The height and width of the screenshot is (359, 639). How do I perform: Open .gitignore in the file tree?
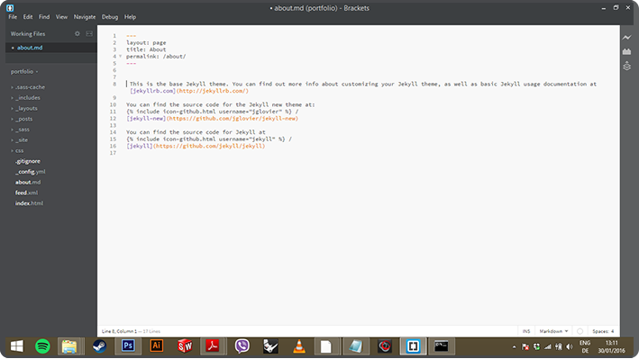coord(28,161)
